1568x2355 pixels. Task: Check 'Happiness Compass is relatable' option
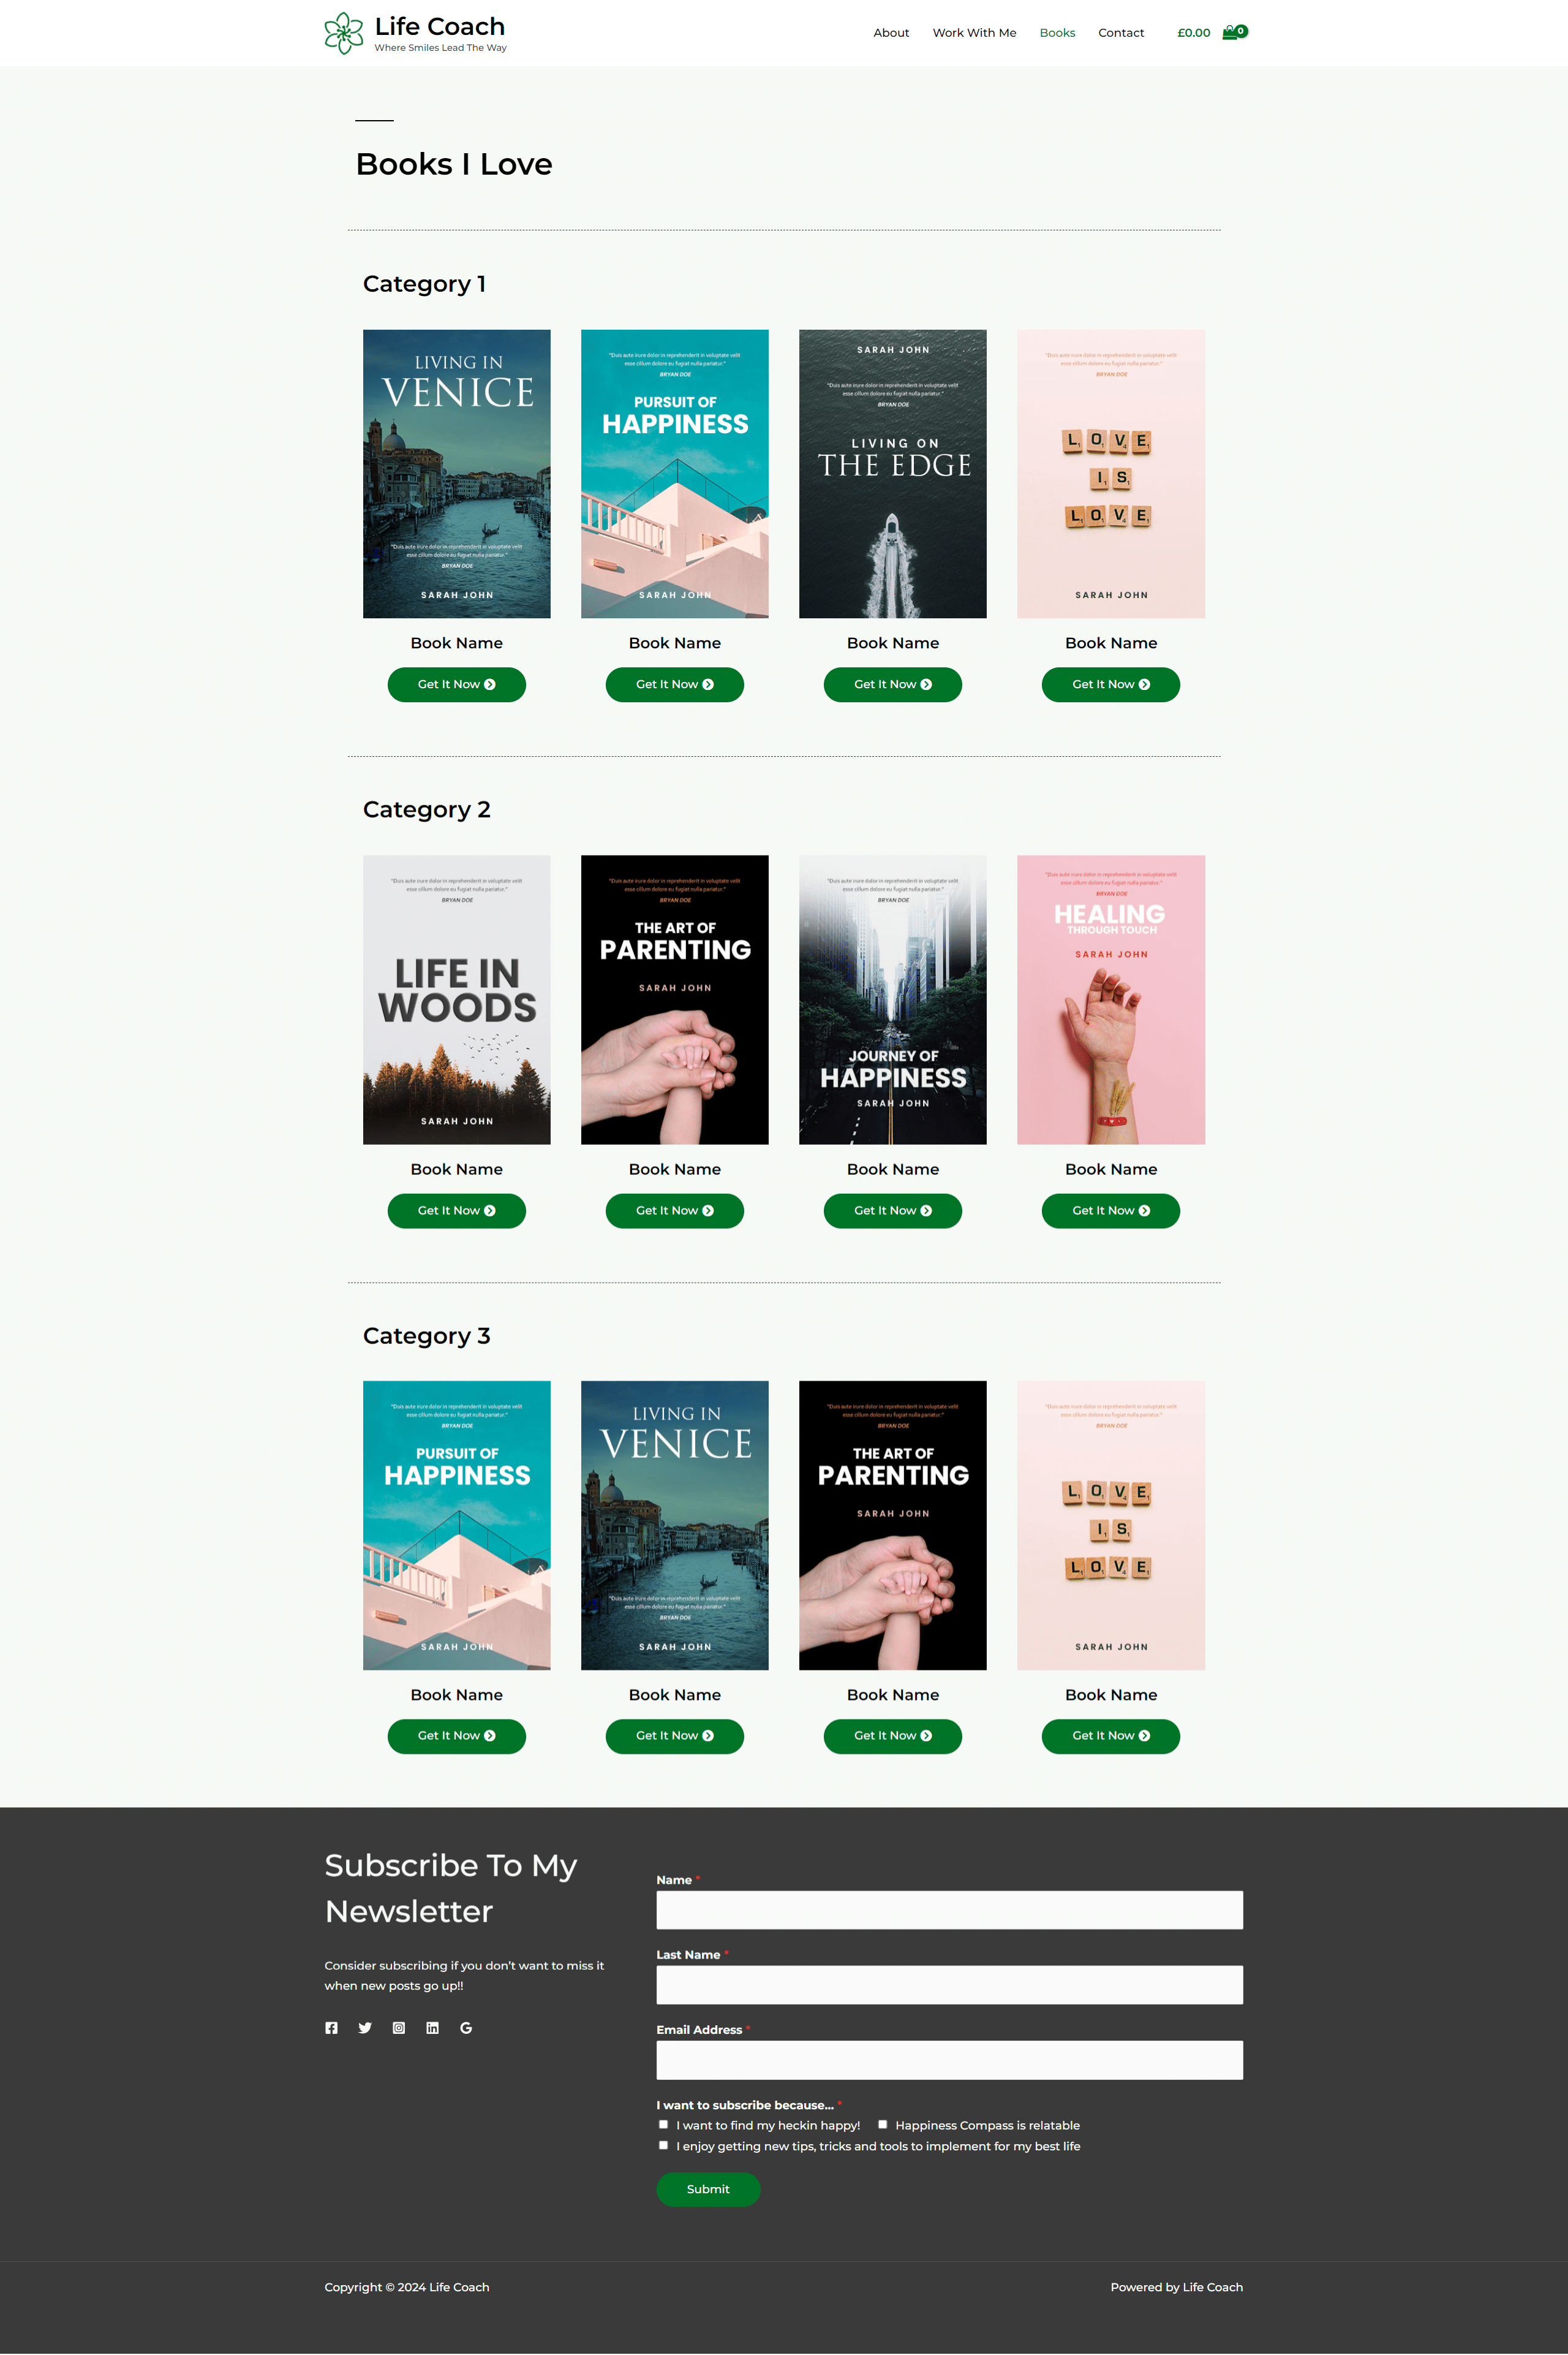click(x=882, y=2124)
